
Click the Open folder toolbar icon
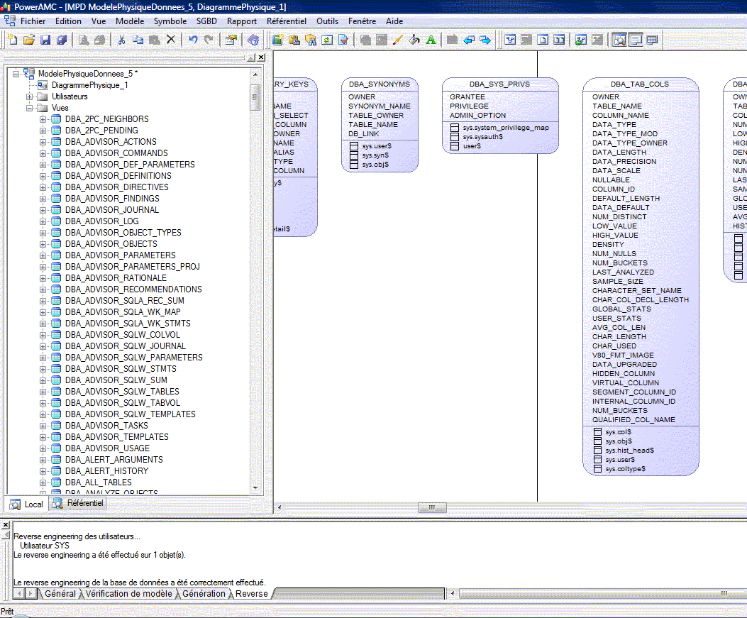pos(28,40)
